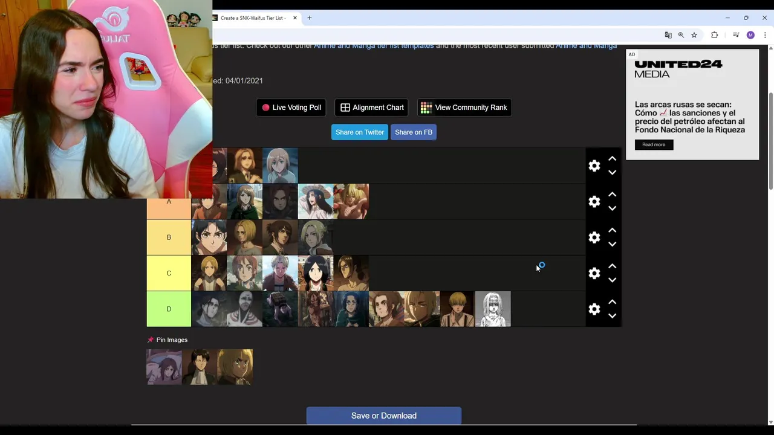The image size is (774, 435).
Task: Open the Chrome three-dot menu
Action: [765, 35]
